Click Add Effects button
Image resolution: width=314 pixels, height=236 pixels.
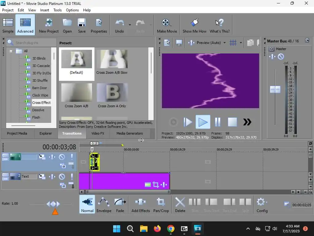click(x=140, y=204)
